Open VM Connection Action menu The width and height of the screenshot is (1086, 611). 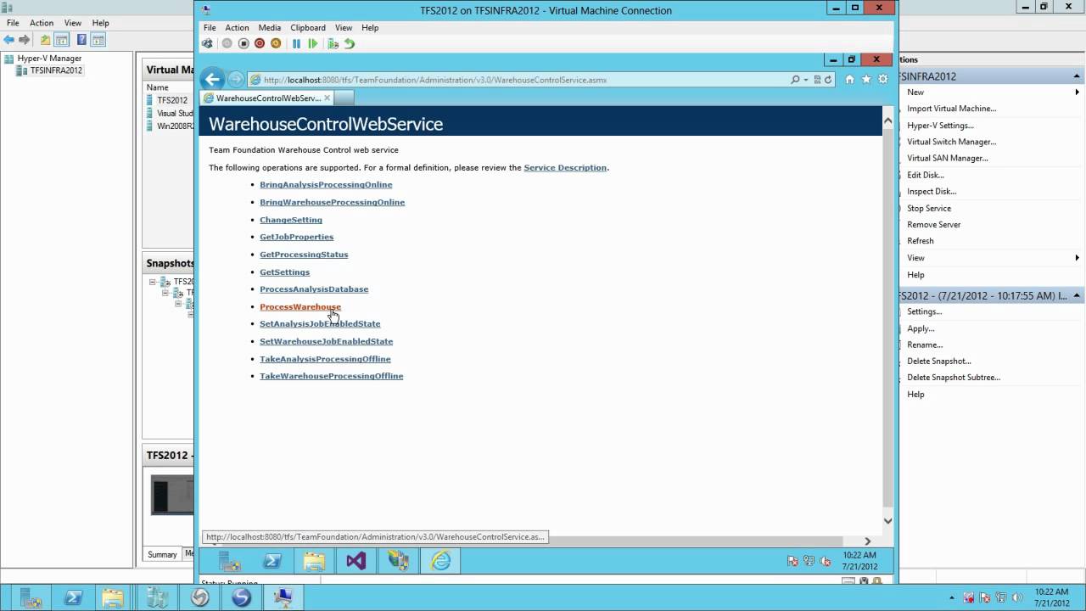pyautogui.click(x=237, y=27)
